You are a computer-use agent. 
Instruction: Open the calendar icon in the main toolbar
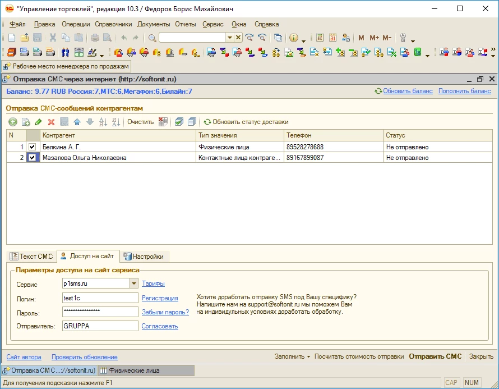click(x=332, y=38)
